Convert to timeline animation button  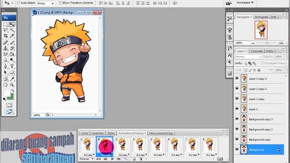pos(220,159)
